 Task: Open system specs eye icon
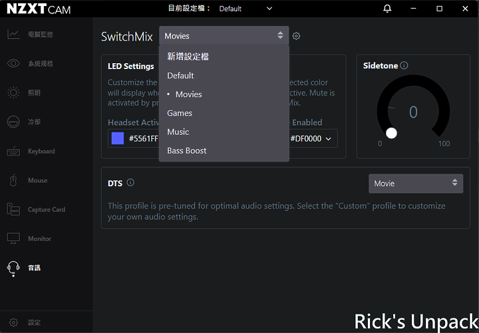13,64
